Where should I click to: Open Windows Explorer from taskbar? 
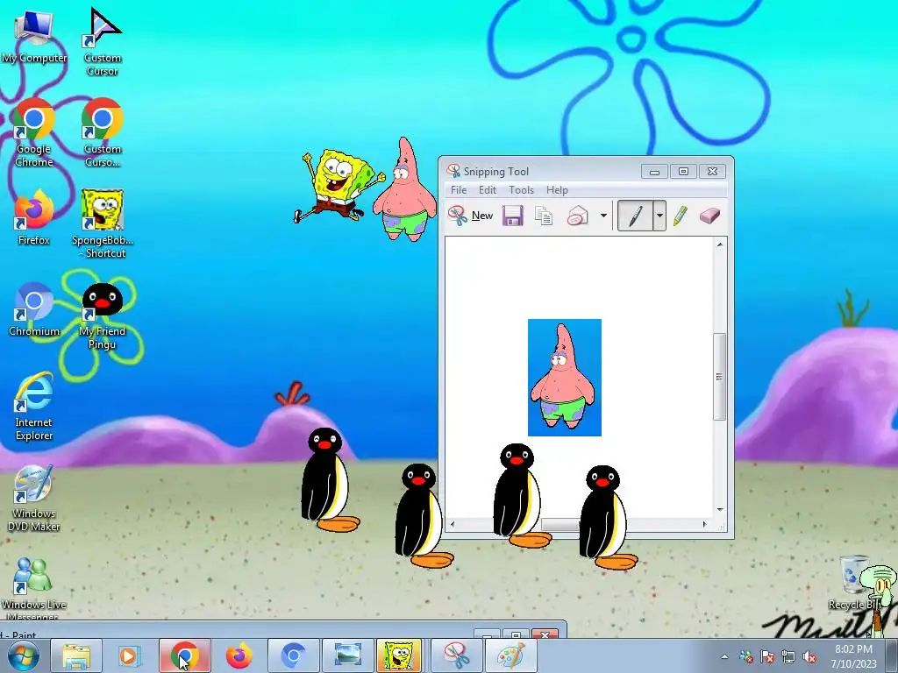click(x=75, y=655)
